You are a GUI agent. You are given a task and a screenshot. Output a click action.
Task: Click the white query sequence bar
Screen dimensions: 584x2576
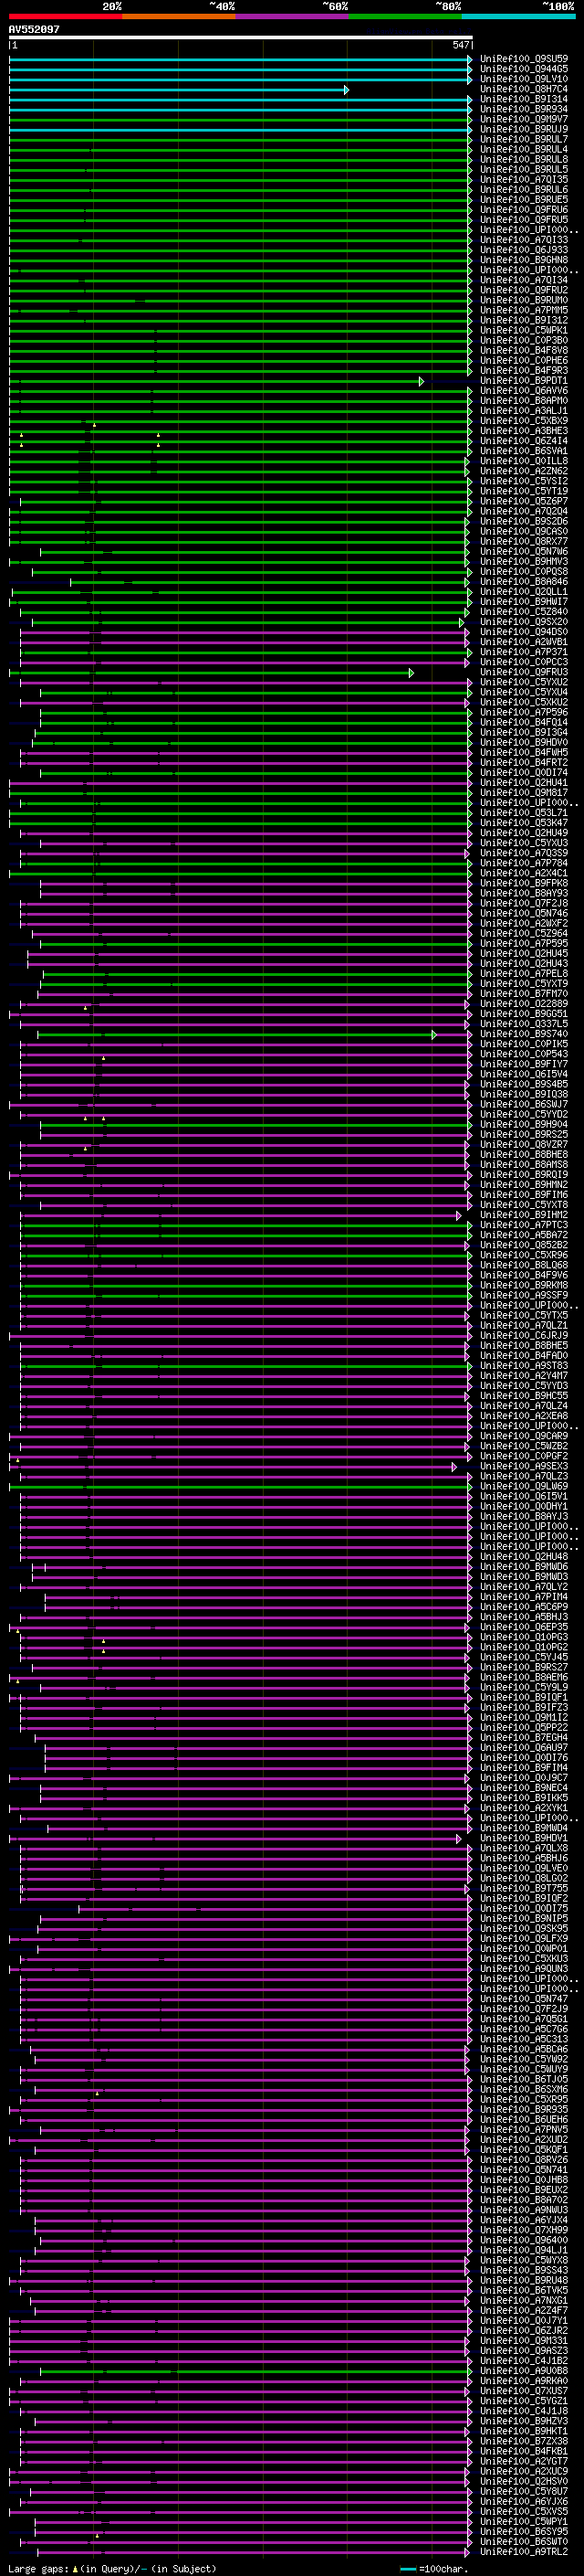click(x=241, y=38)
